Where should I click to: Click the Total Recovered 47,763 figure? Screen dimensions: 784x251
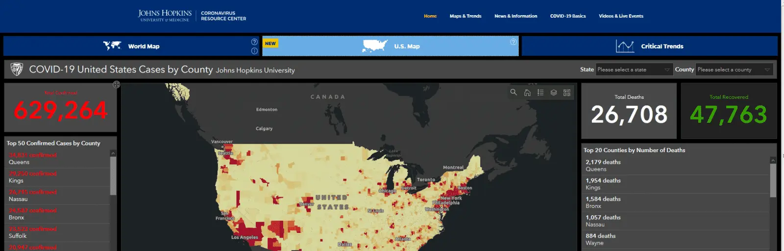point(729,115)
